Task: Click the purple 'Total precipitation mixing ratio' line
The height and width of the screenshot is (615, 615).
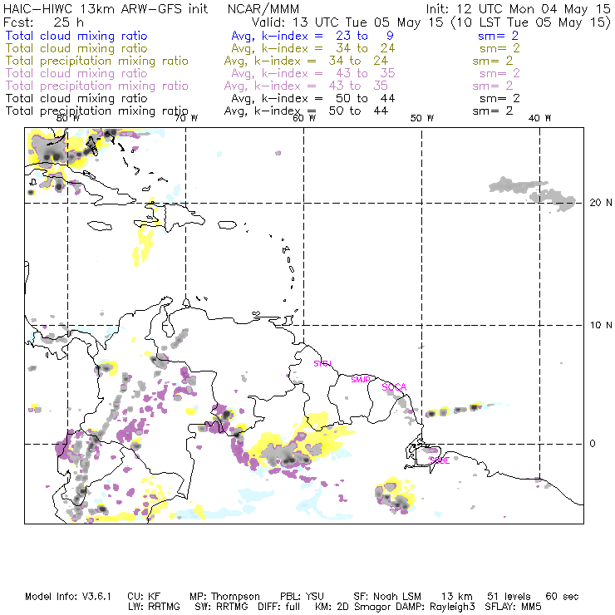Action: pyautogui.click(x=97, y=86)
